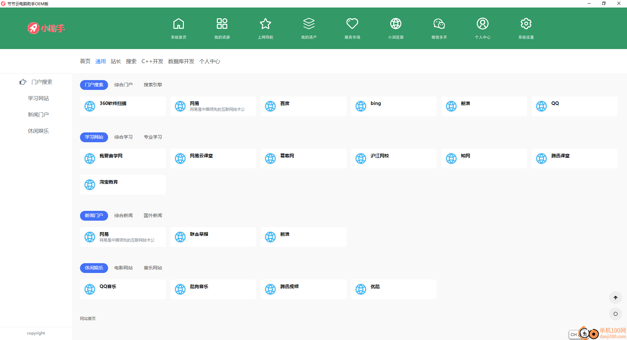
Task: Open 我的资源 grid icon
Action: pyautogui.click(x=222, y=24)
